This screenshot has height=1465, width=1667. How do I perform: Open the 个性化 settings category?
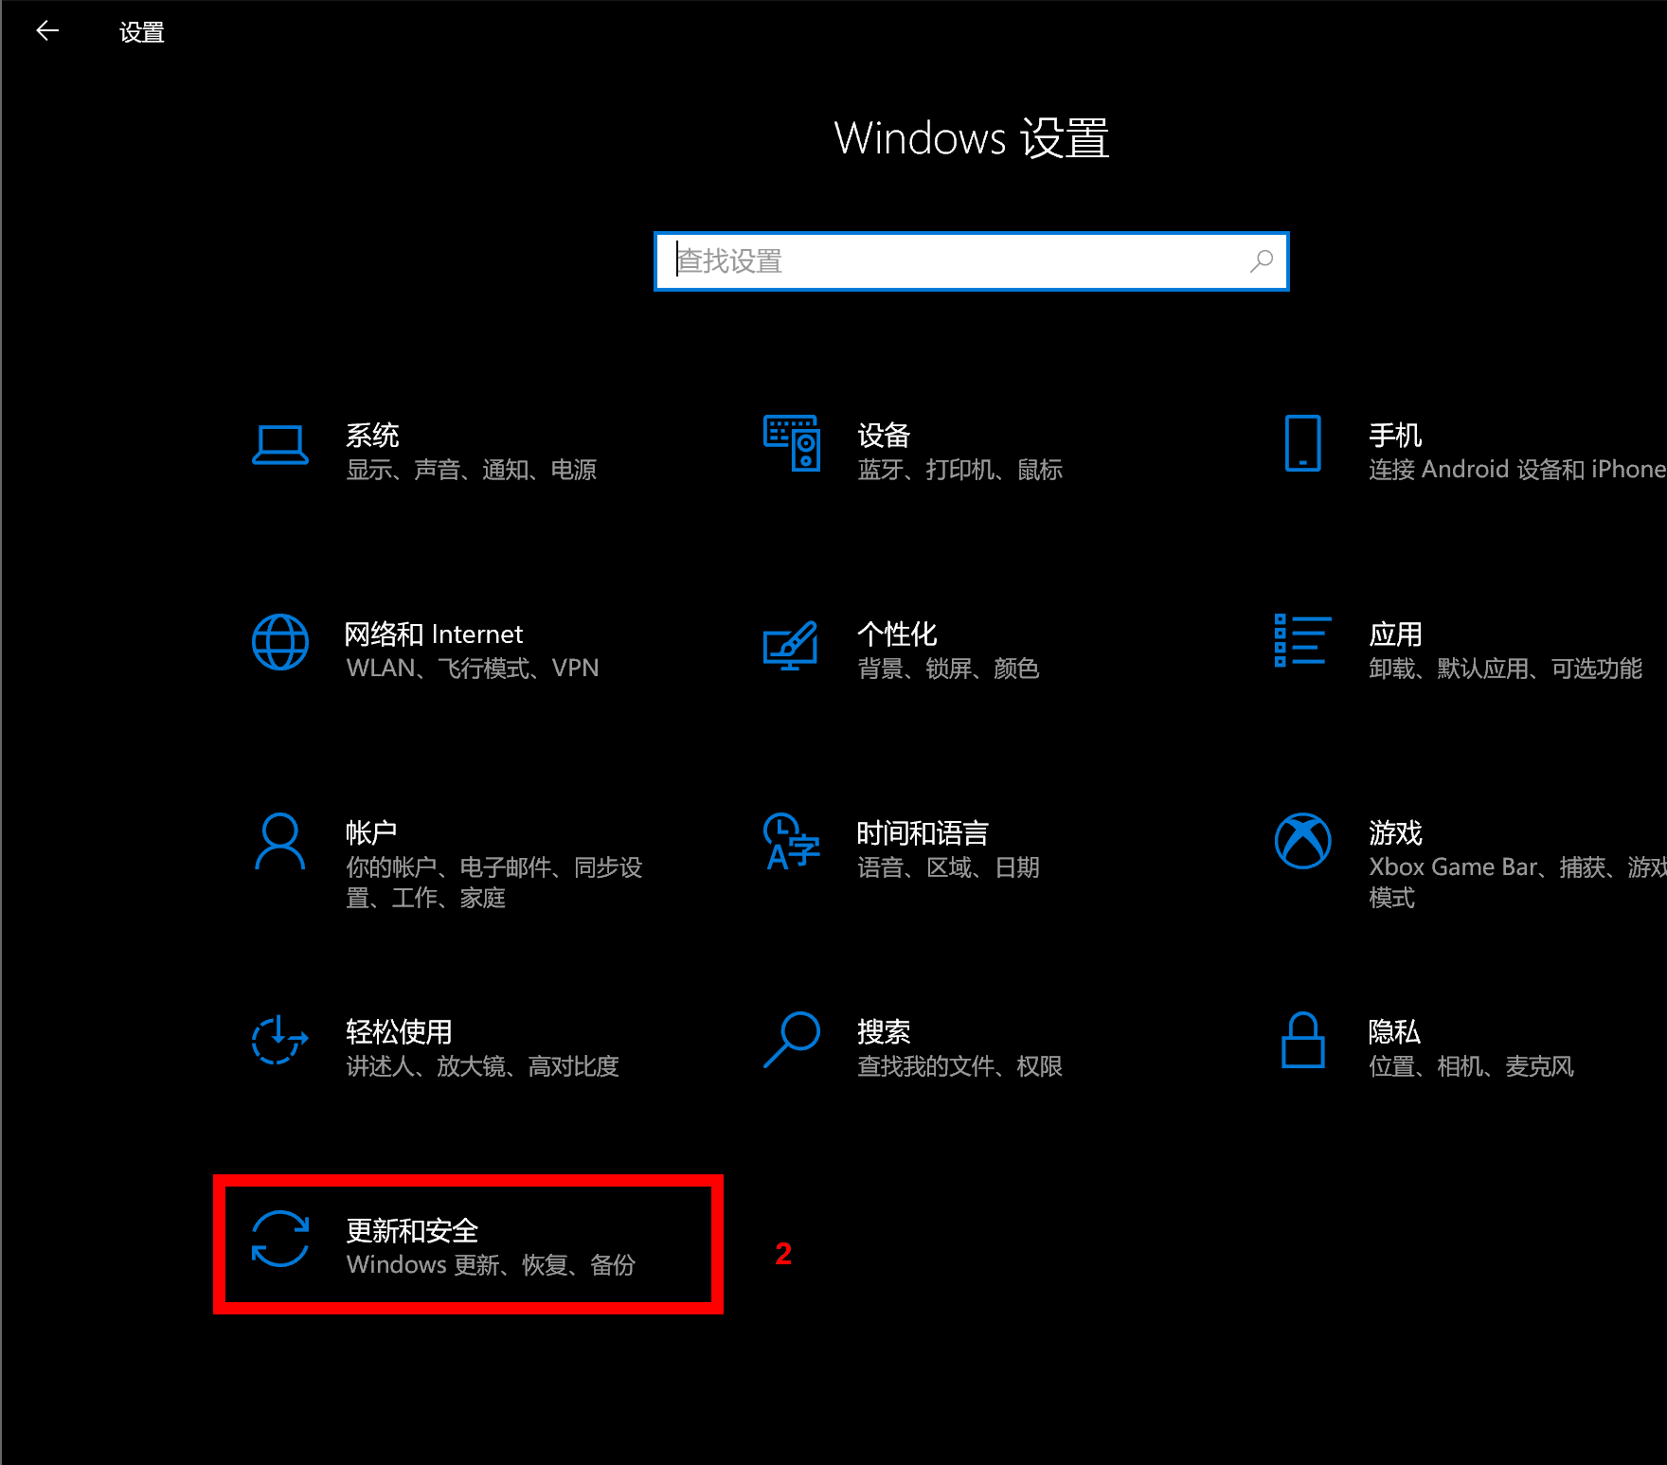(x=897, y=634)
